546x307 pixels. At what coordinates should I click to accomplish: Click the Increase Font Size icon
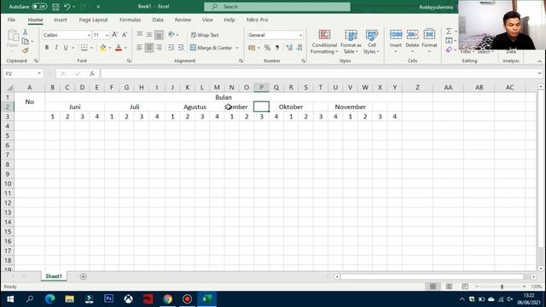[x=114, y=34]
